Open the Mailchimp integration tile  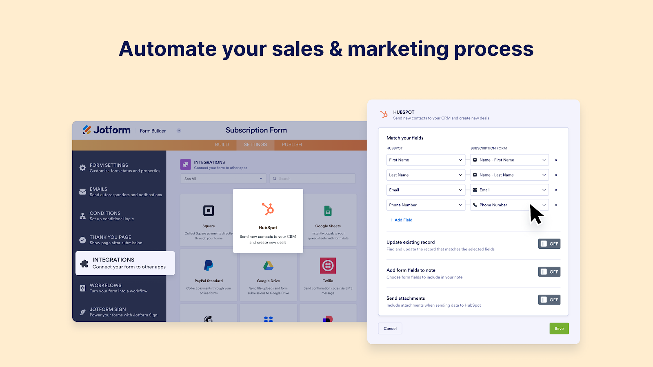209,316
